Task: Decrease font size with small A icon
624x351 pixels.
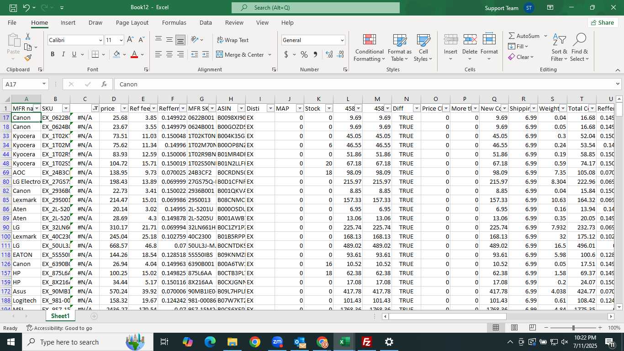Action: [x=141, y=40]
